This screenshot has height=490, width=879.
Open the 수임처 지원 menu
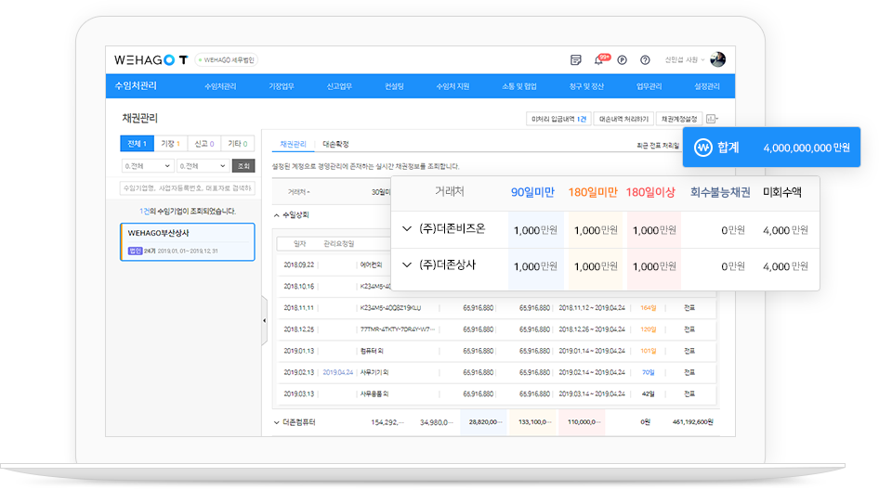pyautogui.click(x=453, y=86)
